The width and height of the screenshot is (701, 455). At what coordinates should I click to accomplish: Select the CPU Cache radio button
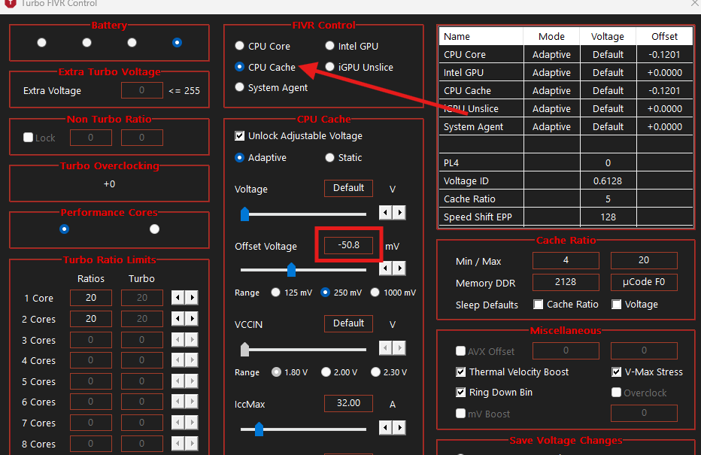pos(240,67)
